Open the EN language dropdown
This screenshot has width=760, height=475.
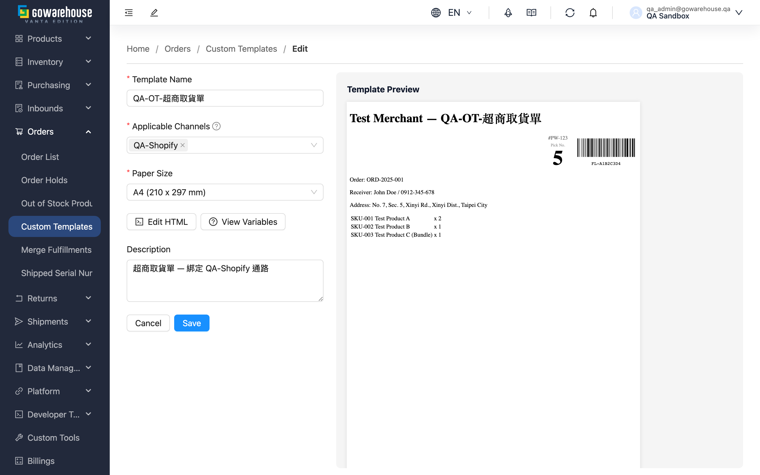pos(460,13)
